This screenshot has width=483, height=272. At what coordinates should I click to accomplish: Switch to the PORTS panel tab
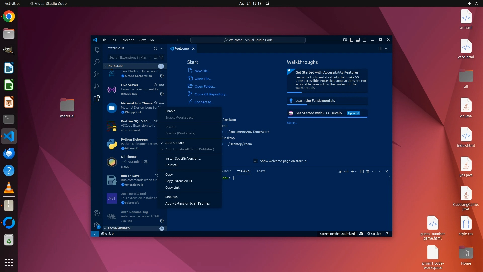click(x=261, y=171)
